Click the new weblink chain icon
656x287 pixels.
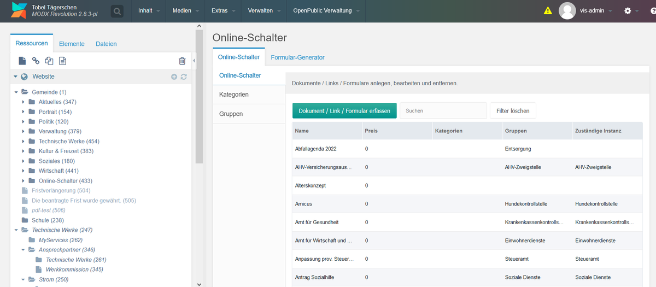(x=36, y=61)
